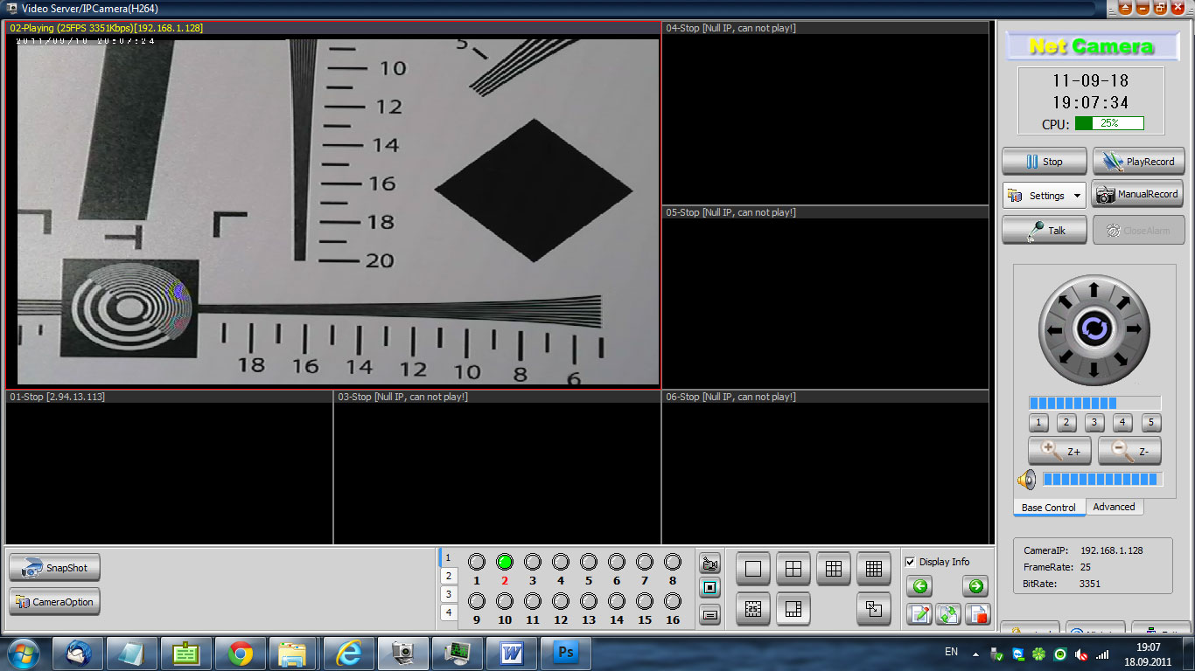Click the PTZ center auto-rotate icon

pyautogui.click(x=1094, y=329)
